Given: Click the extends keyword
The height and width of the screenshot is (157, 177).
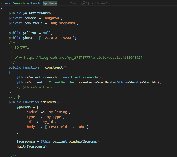Looking at the screenshot, I should coord(34,3).
